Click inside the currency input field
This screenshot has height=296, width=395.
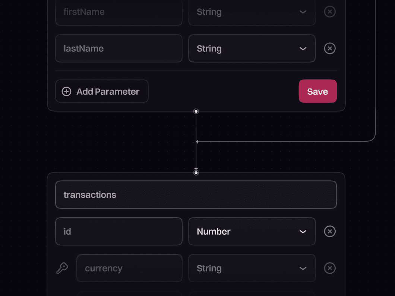click(129, 268)
